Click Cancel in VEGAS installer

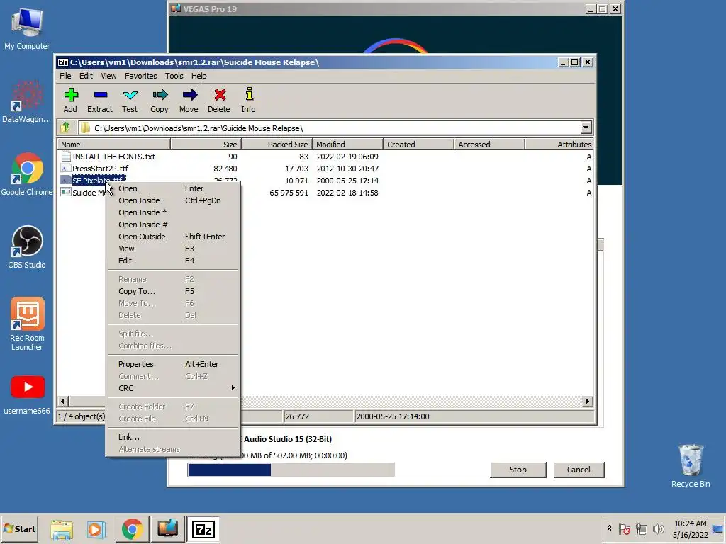[579, 470]
